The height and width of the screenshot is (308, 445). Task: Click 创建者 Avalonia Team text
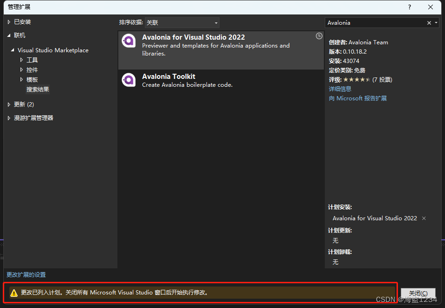[x=358, y=42]
